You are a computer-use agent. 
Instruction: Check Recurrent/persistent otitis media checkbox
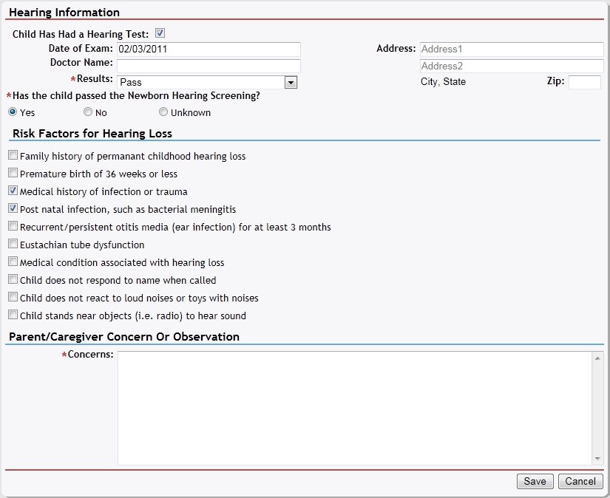[13, 227]
